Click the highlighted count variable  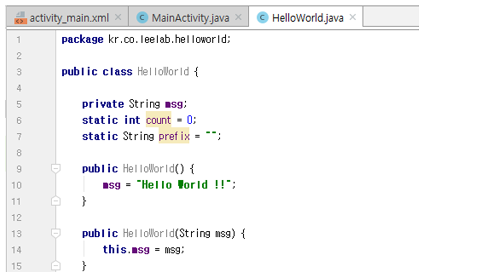[159, 120]
